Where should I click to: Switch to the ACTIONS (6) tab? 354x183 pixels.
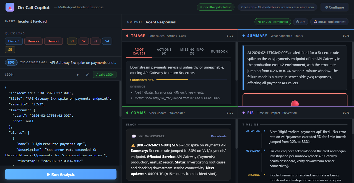164,51
